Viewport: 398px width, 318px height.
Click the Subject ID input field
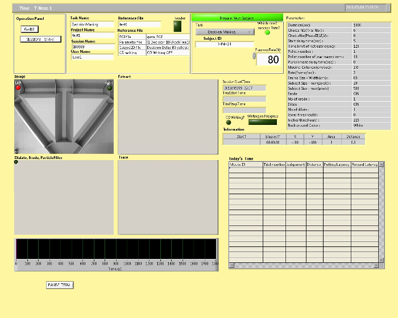(224, 44)
